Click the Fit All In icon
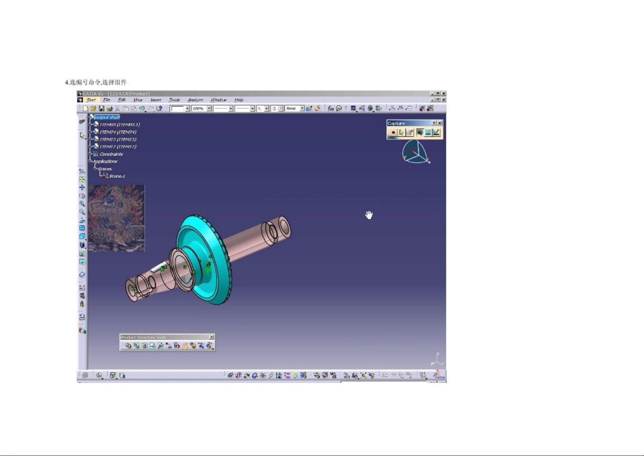This screenshot has width=644, height=456. point(82,179)
